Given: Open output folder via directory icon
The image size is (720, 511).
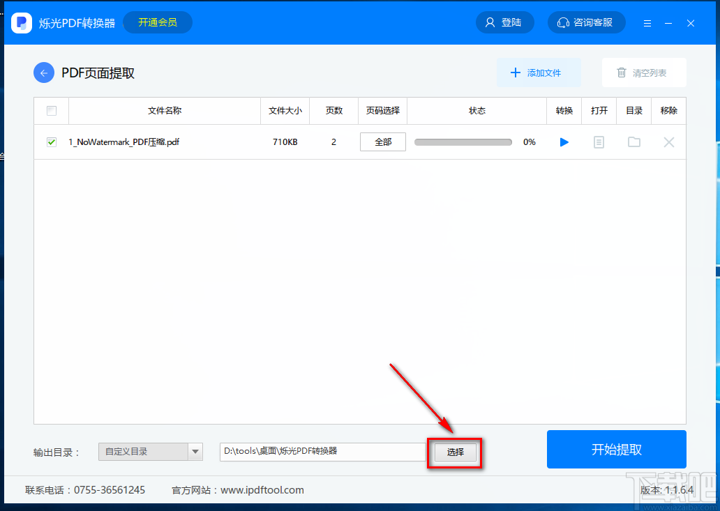Looking at the screenshot, I should tap(634, 142).
